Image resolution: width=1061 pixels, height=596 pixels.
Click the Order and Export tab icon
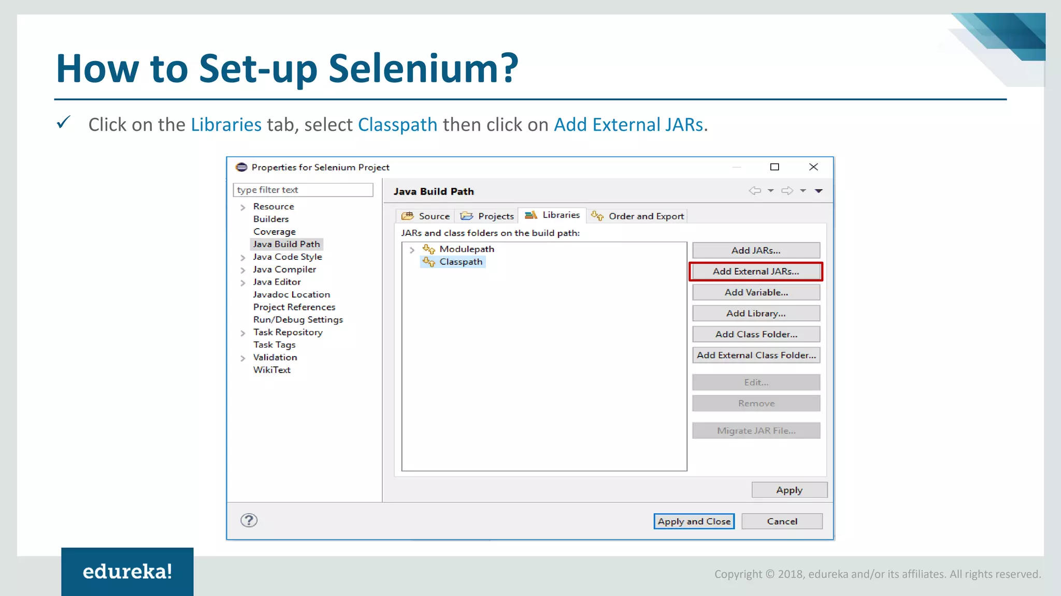597,216
